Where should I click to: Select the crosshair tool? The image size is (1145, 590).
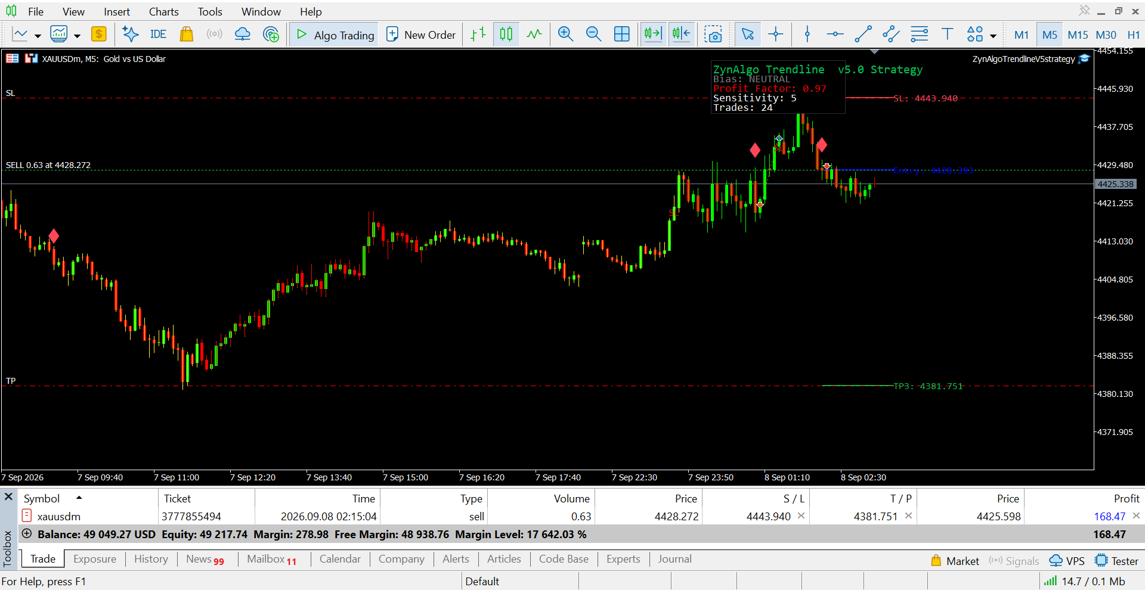click(x=775, y=34)
